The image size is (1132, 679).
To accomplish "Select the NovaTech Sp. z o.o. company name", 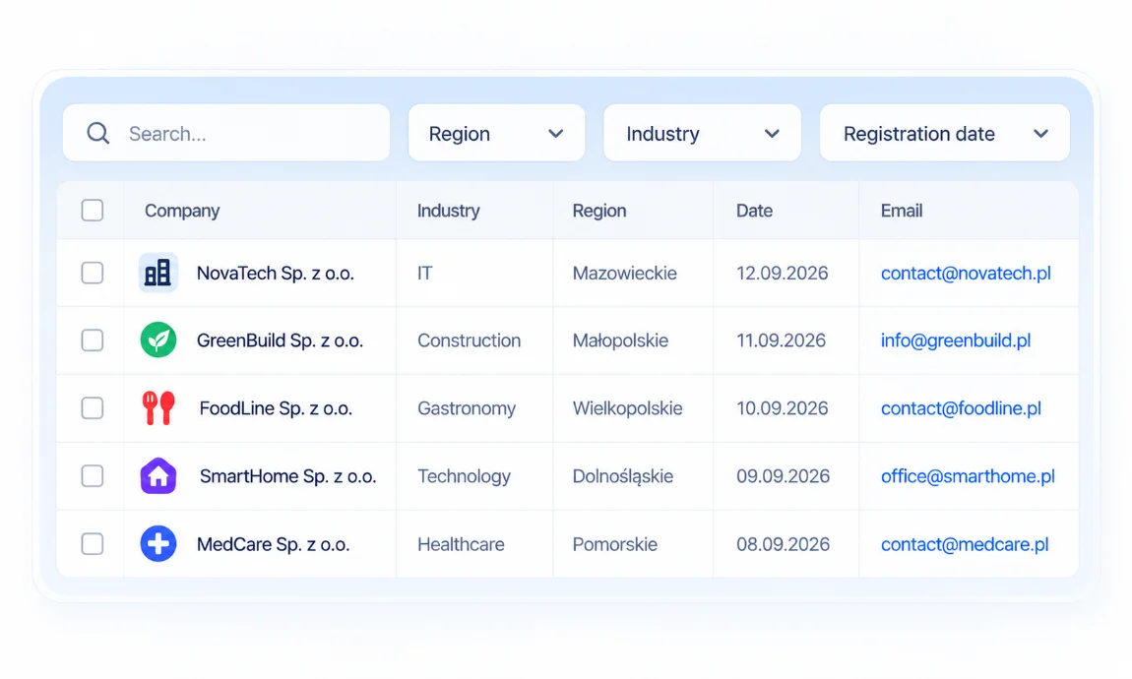I will click(275, 273).
